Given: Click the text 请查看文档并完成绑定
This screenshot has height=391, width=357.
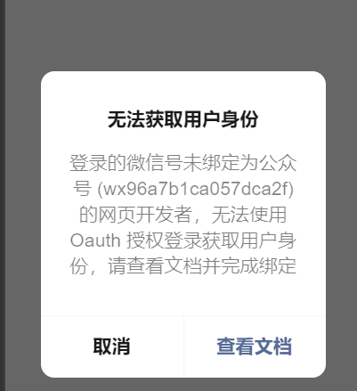Looking at the screenshot, I should [202, 265].
